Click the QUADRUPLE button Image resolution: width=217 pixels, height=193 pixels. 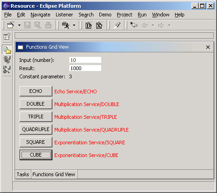click(x=36, y=129)
